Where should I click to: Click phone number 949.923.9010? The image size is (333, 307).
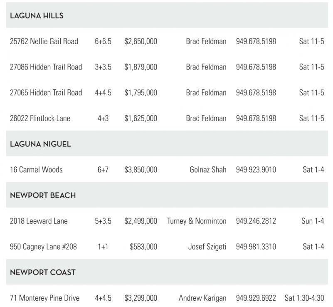[256, 170]
